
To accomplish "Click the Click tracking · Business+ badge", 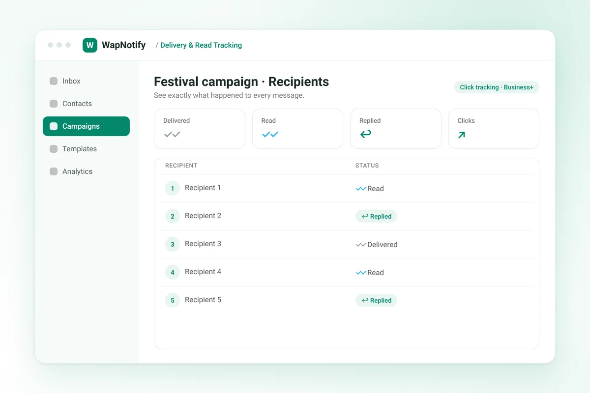I will point(497,87).
